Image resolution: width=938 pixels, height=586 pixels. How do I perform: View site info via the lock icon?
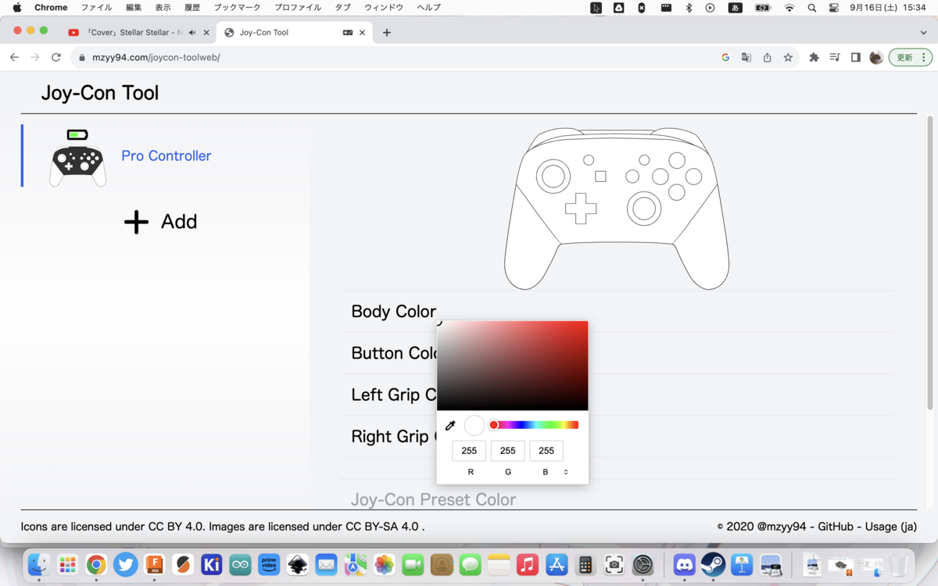point(81,57)
